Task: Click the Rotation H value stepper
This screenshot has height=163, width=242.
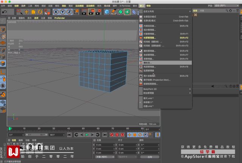Action: 159,145
